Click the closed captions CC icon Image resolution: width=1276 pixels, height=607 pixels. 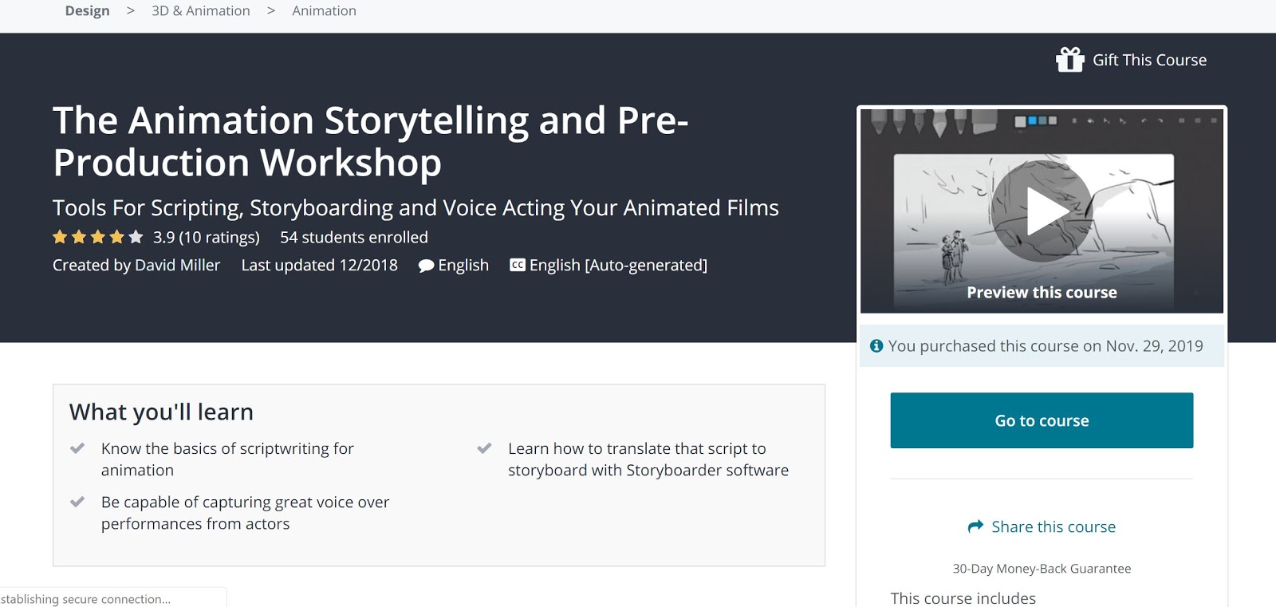tap(518, 265)
